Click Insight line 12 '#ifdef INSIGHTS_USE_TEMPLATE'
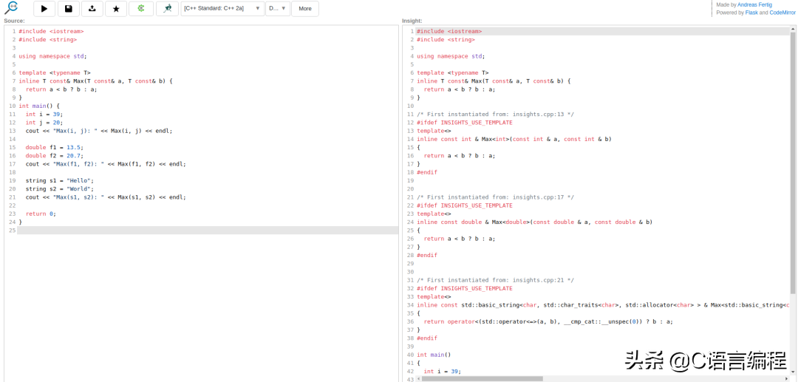Viewport: 798px width, 382px height. click(x=465, y=123)
